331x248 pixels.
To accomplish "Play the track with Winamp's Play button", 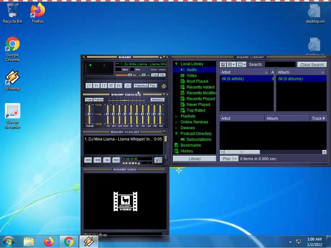I will coord(96,86).
